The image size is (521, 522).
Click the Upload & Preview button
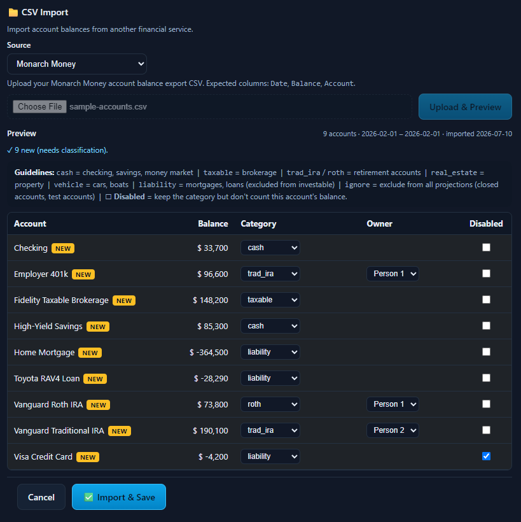point(465,107)
